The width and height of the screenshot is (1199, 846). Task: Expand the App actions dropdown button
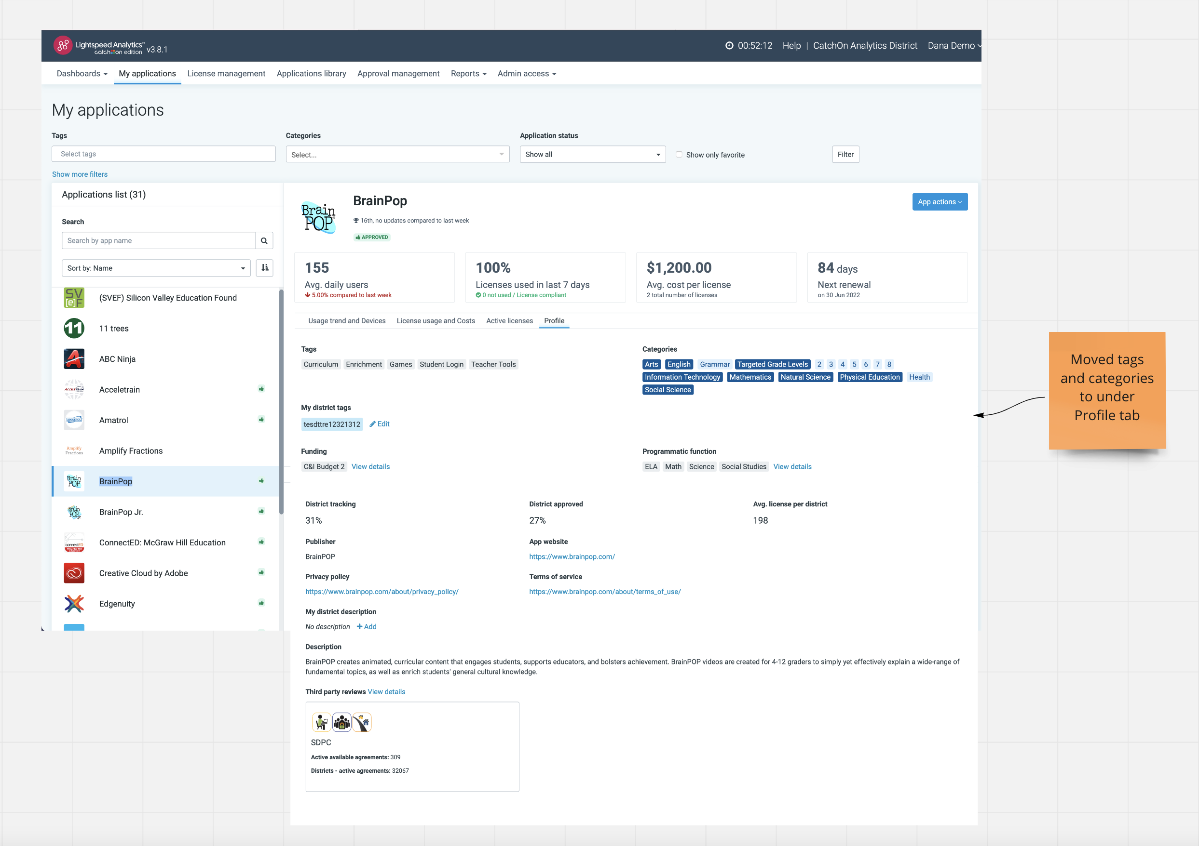point(940,202)
